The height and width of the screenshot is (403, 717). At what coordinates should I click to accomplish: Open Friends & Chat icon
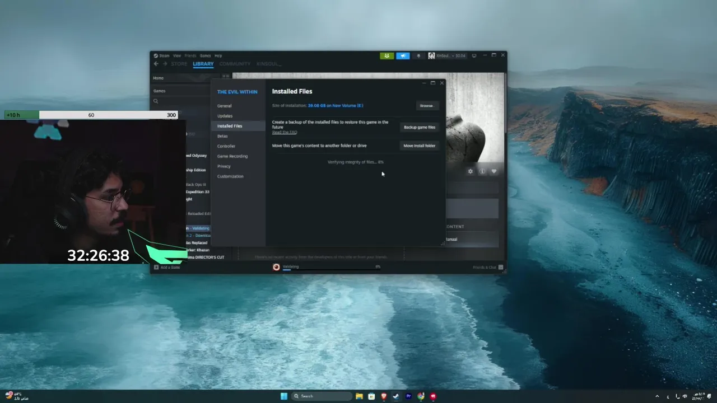501,267
